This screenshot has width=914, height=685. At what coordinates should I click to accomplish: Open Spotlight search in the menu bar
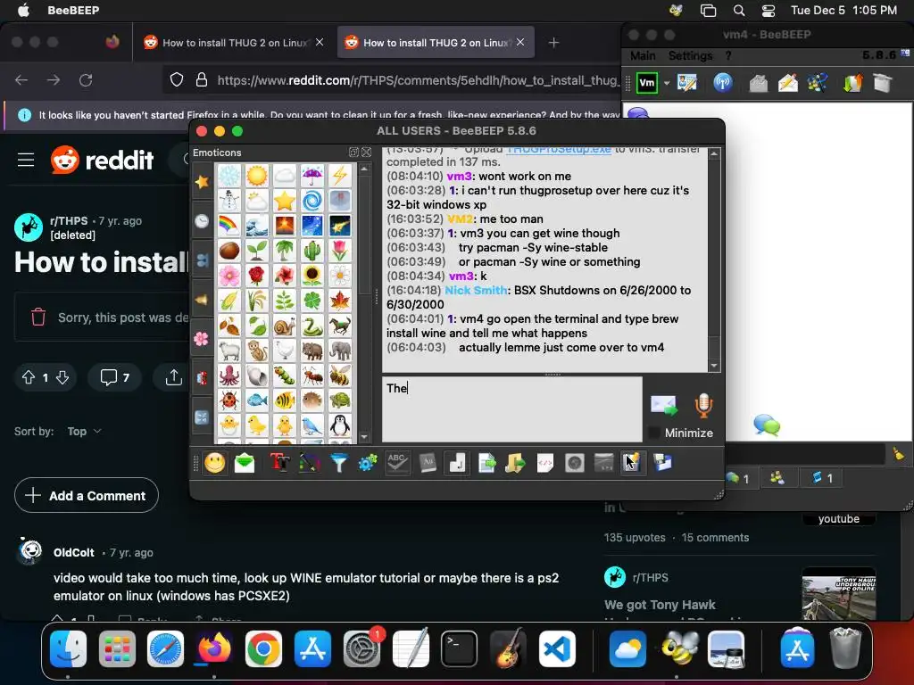[738, 11]
